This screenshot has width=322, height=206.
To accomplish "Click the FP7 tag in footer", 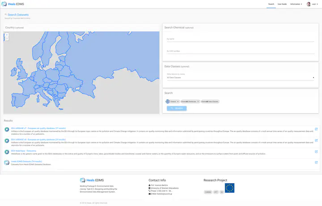I will [x=216, y=192].
